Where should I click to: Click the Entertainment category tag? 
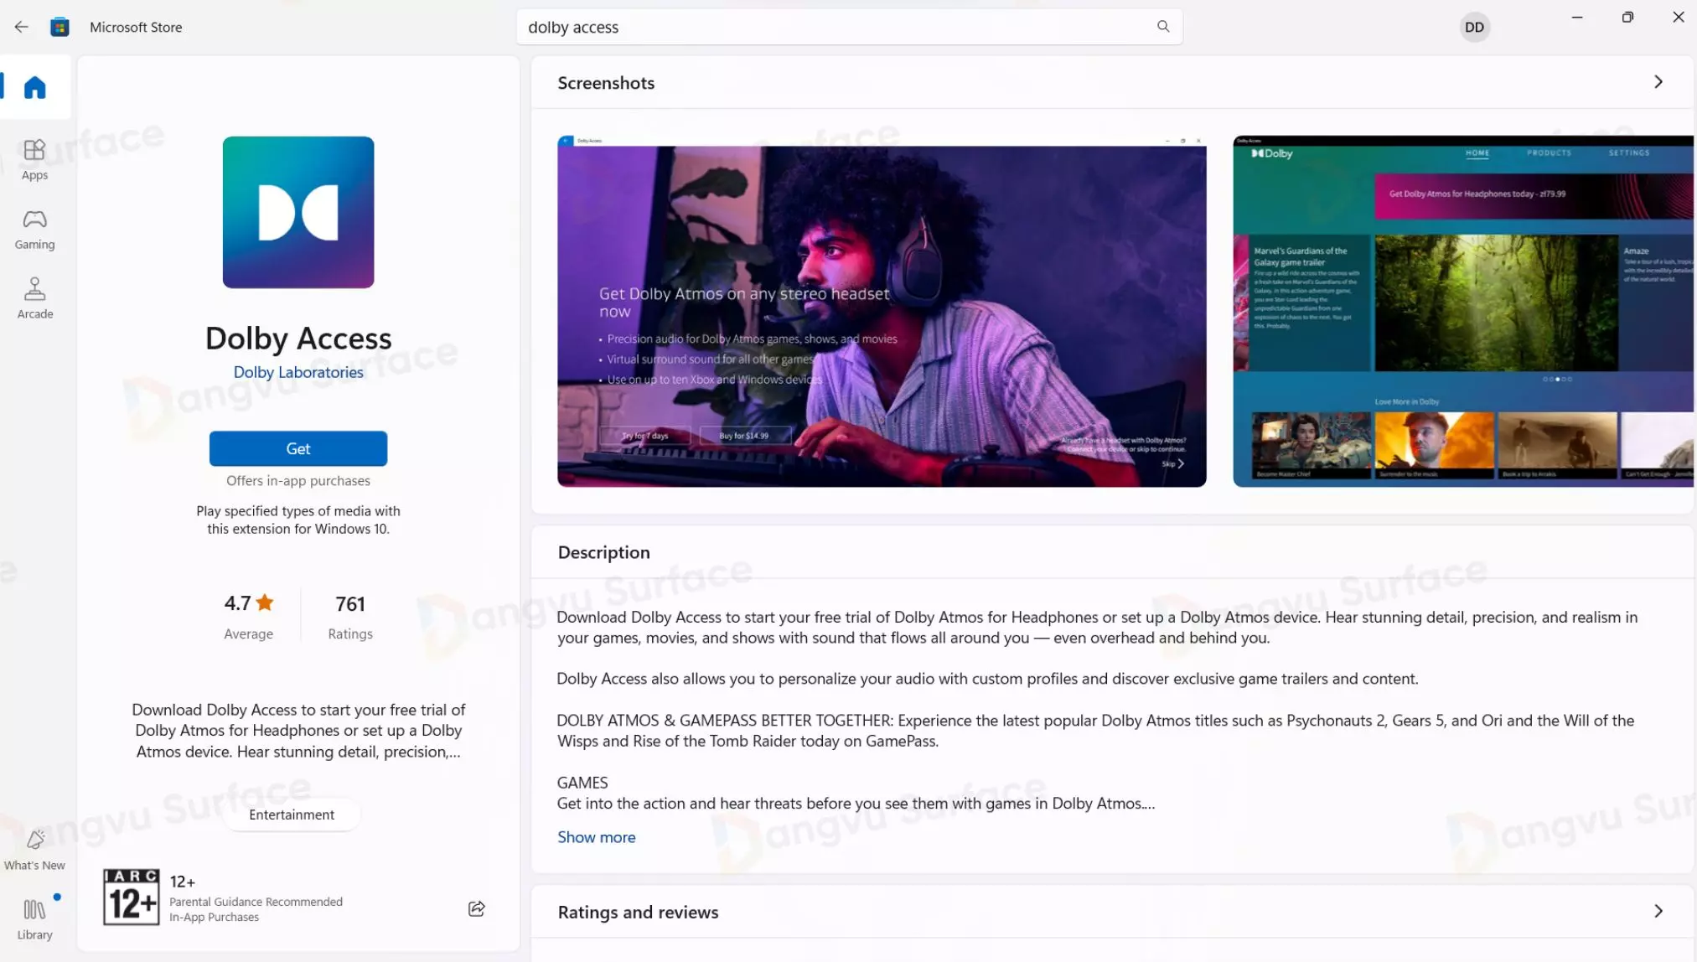(x=292, y=815)
